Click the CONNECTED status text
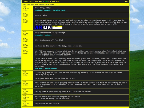Screen dimensions: 144x108 click(x=27, y=2)
